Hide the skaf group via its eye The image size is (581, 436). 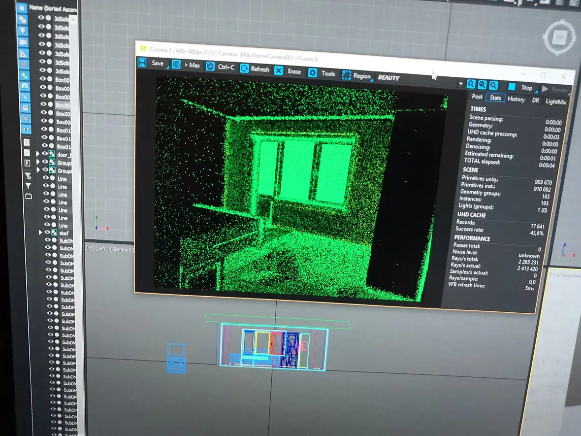pos(47,232)
